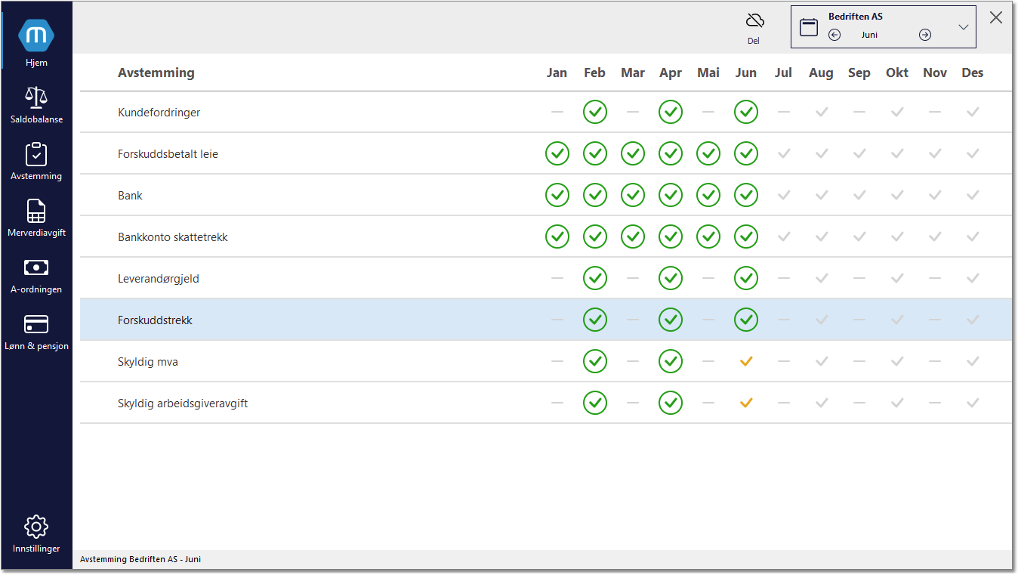Open Merverdiavgift in the sidebar
This screenshot has height=575, width=1018.
[x=36, y=218]
